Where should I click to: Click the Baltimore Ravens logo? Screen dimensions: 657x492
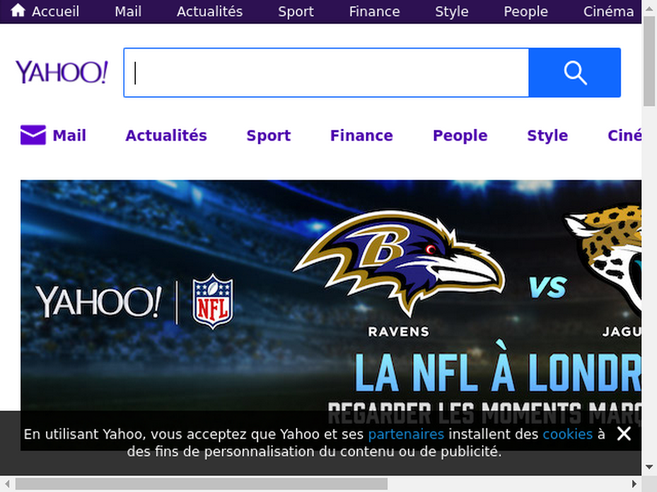pyautogui.click(x=398, y=263)
